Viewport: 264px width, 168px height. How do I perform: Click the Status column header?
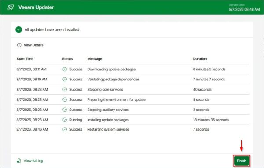click(67, 59)
